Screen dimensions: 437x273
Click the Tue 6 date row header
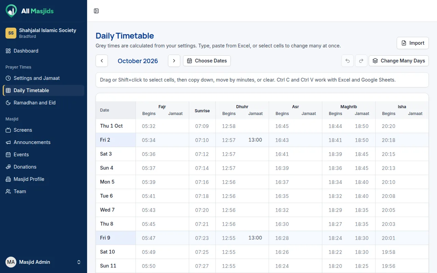click(116, 196)
